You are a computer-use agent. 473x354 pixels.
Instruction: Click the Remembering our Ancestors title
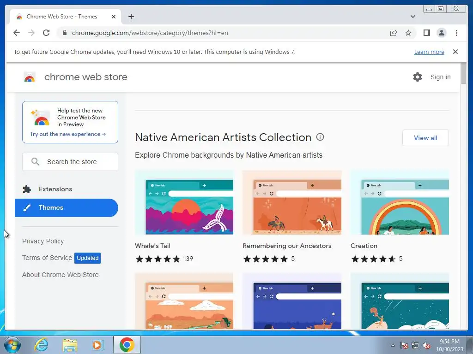[x=287, y=246]
